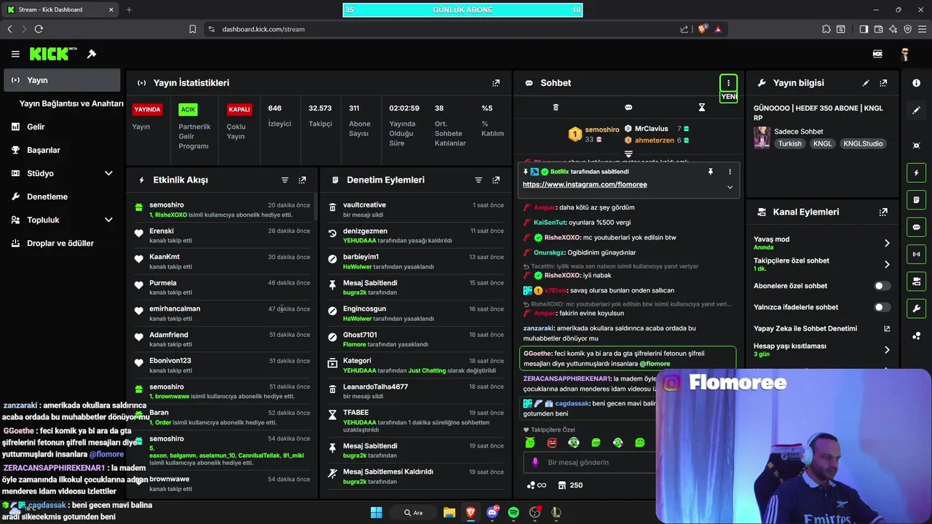Pop out the Etkinlik Akışı panel
This screenshot has width=932, height=524.
tap(302, 180)
